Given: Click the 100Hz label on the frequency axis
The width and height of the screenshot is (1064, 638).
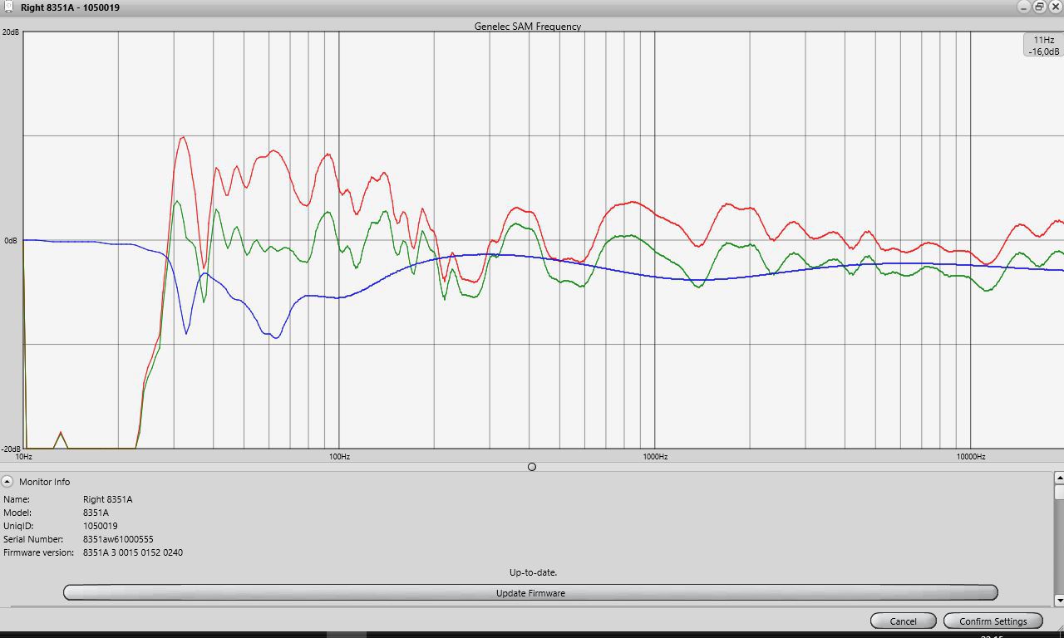Looking at the screenshot, I should [x=339, y=456].
